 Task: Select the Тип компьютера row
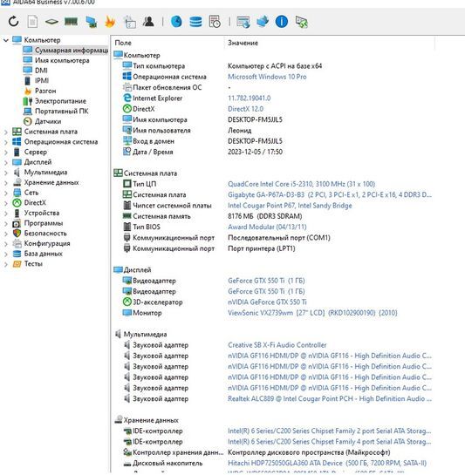click(273, 65)
